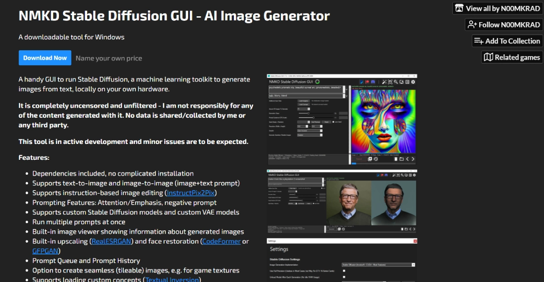Open the Generate Seamless Images dropdown
The height and width of the screenshot is (282, 544).
pos(310,135)
